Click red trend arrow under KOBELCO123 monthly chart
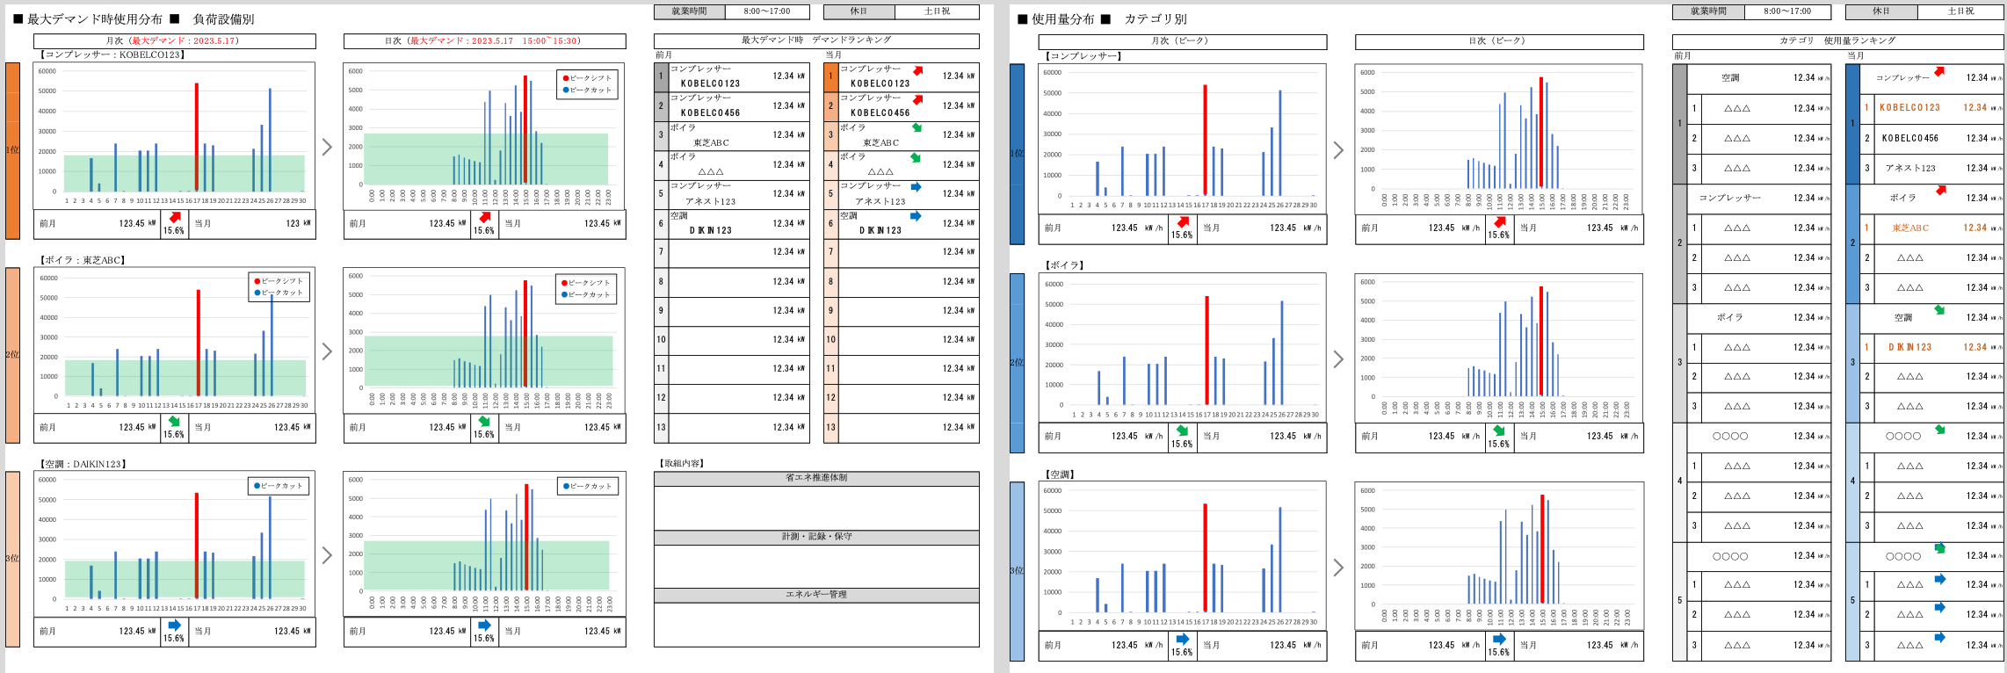 pyautogui.click(x=175, y=217)
